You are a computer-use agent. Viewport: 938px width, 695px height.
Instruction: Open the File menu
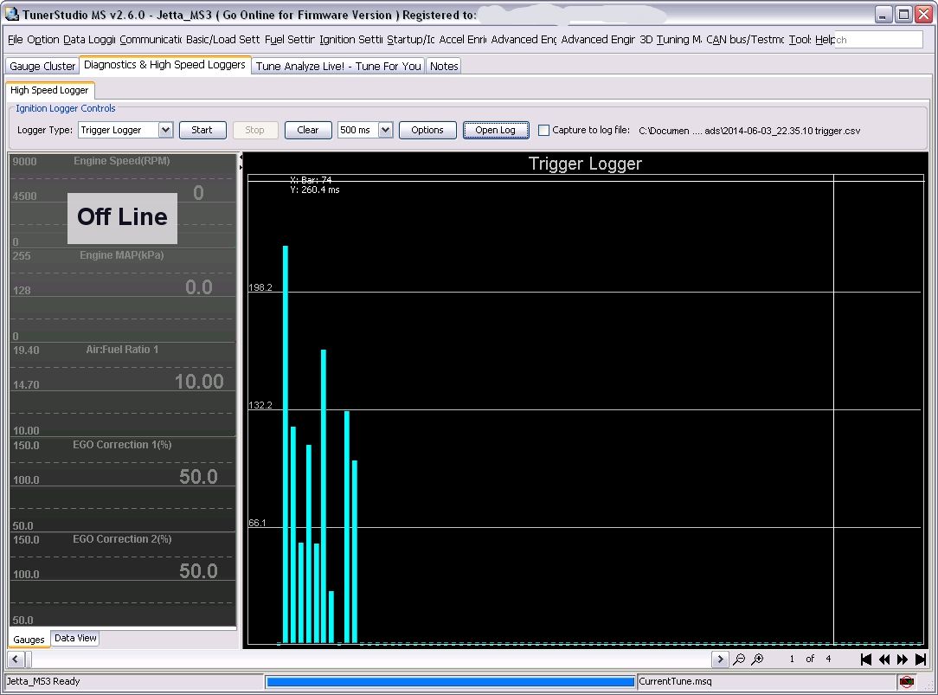(x=15, y=40)
